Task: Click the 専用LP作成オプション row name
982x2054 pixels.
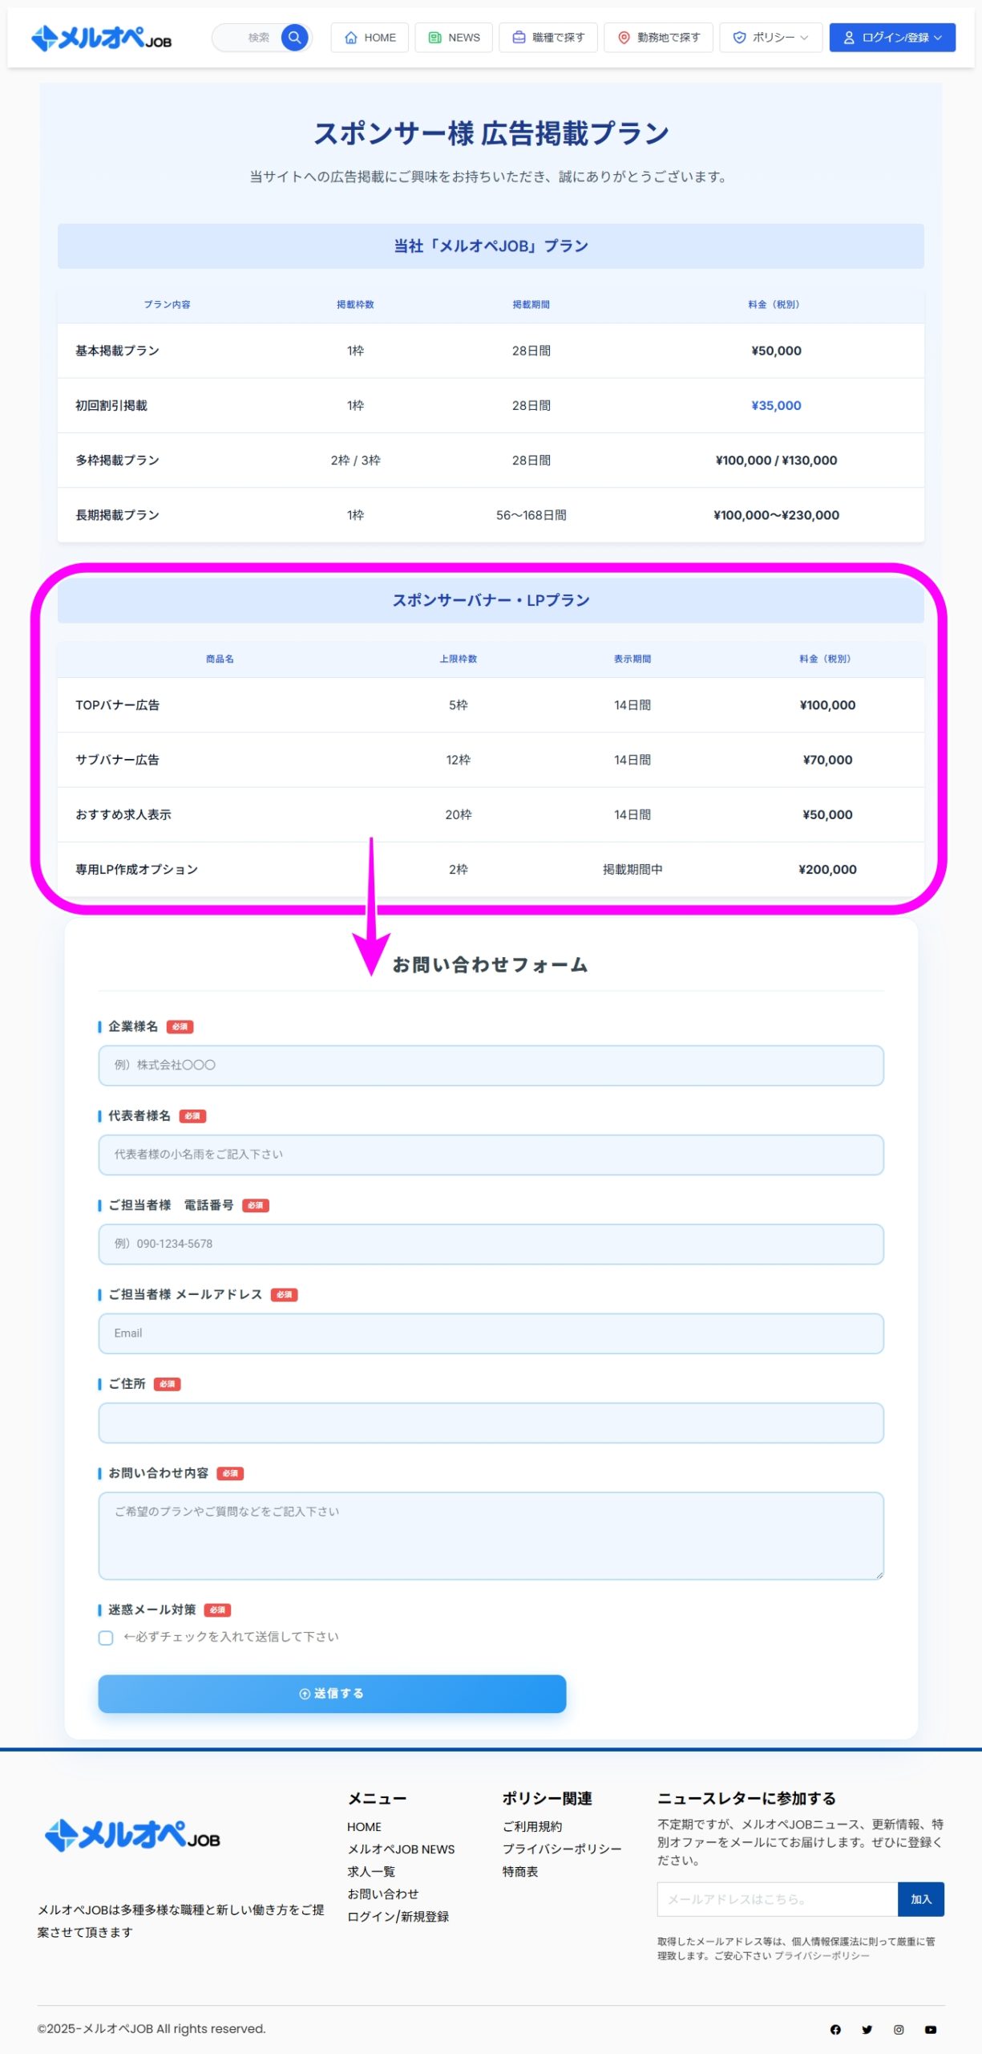Action: point(136,869)
